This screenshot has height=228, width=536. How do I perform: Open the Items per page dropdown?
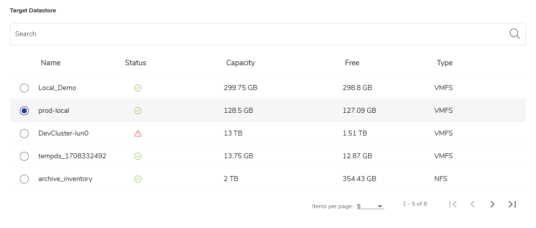coord(370,206)
